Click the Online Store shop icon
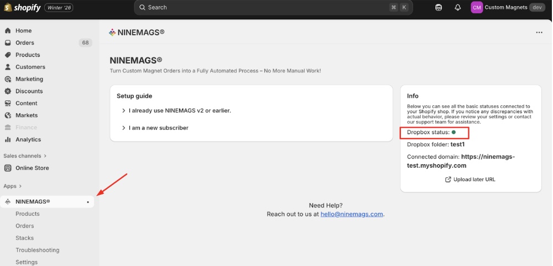553x266 pixels. [x=8, y=168]
